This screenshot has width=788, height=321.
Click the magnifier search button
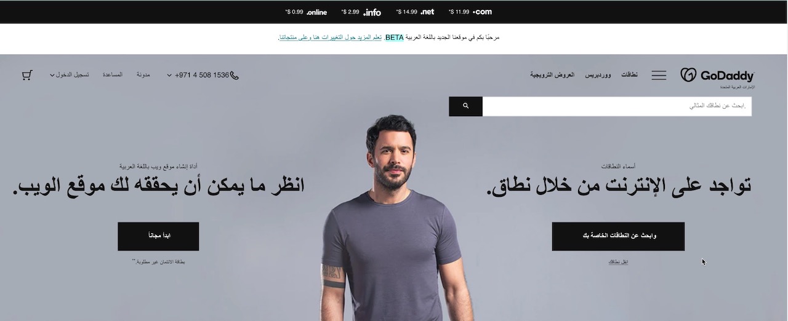(x=465, y=106)
